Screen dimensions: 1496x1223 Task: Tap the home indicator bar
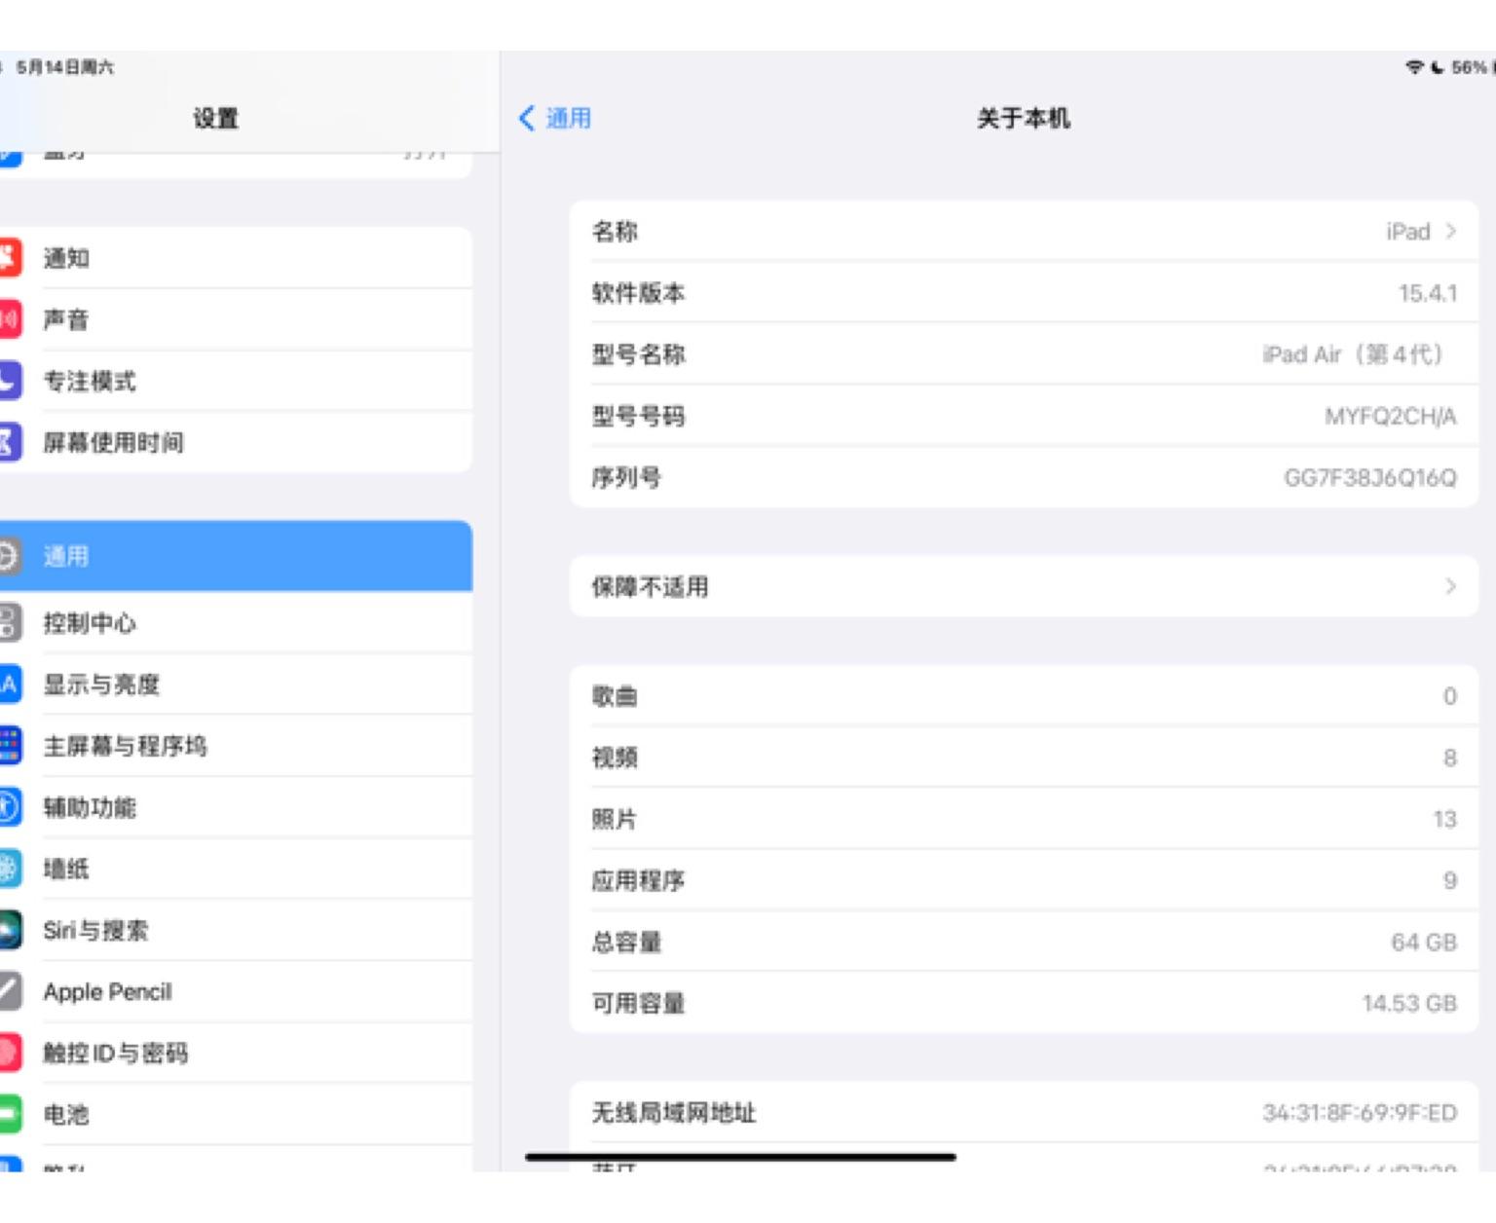click(740, 1157)
